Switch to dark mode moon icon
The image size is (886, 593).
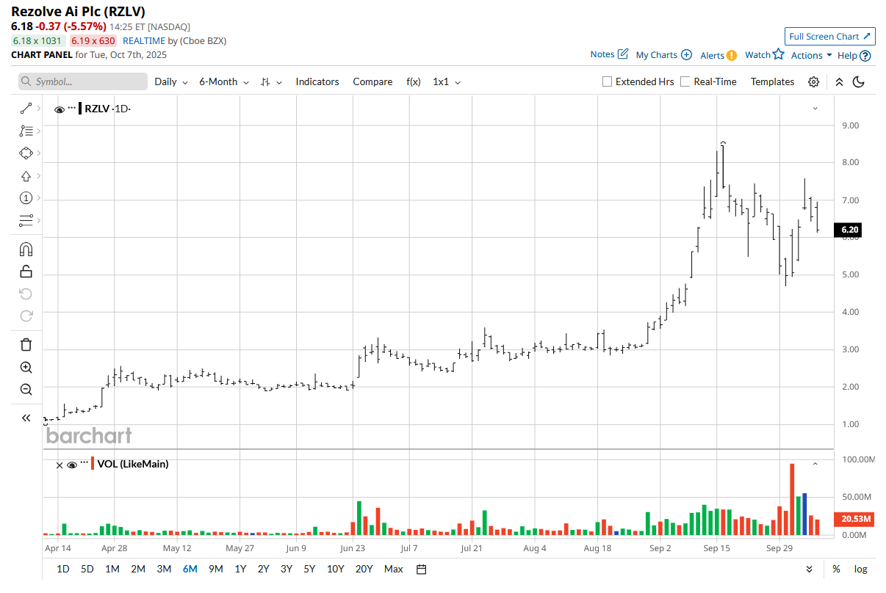858,82
